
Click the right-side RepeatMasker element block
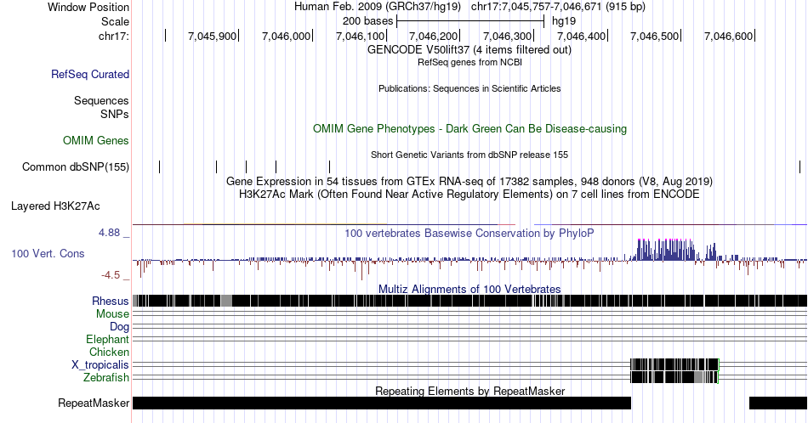coord(778,403)
